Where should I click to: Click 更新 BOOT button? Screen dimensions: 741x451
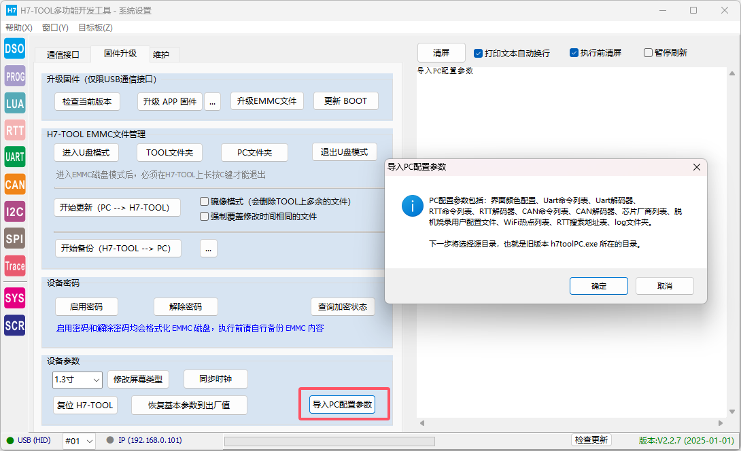tap(346, 101)
